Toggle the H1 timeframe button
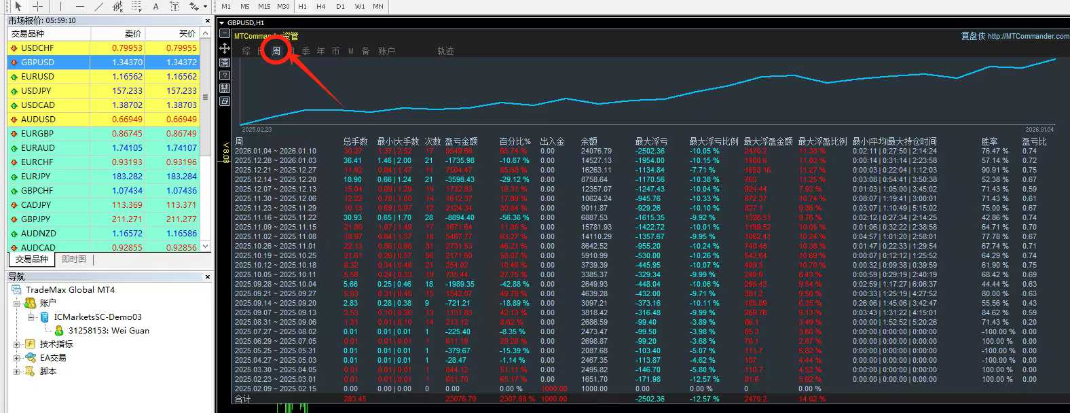This screenshot has width=1070, height=413. pyautogui.click(x=302, y=6)
